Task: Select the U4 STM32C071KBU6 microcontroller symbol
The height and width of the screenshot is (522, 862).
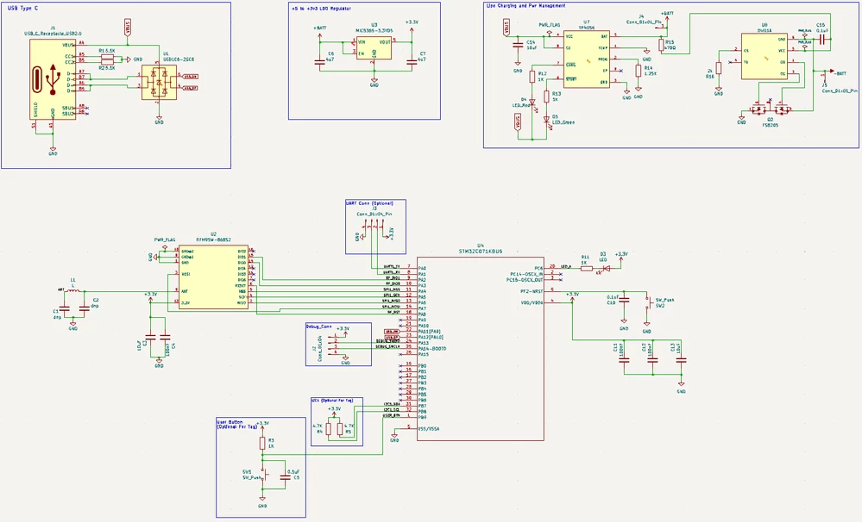Action: [481, 349]
